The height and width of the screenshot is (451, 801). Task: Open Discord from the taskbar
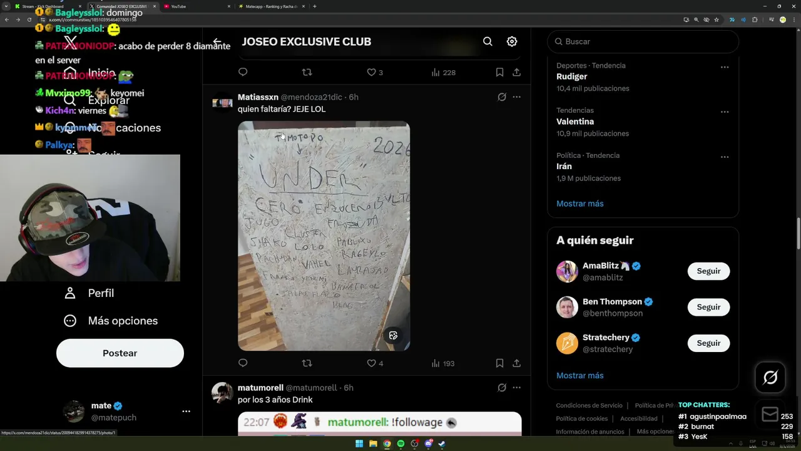428,444
